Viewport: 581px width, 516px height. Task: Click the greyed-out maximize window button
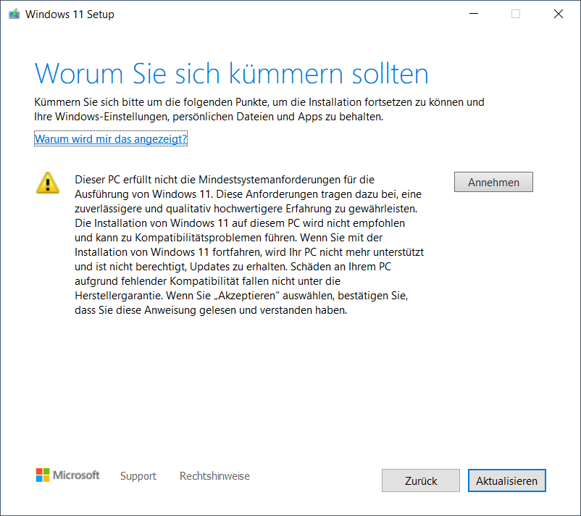(516, 14)
